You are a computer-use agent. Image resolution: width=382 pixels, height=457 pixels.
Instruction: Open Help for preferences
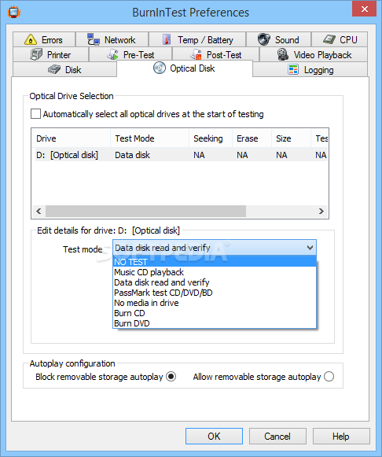coord(341,436)
